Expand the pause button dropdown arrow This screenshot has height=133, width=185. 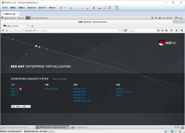coord(65,8)
